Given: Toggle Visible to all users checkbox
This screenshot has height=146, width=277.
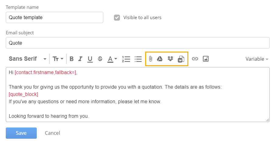Looking at the screenshot, I should click(117, 18).
